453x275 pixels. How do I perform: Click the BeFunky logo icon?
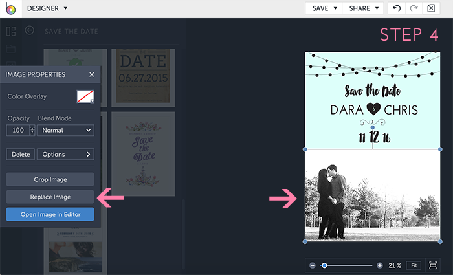(x=11, y=8)
